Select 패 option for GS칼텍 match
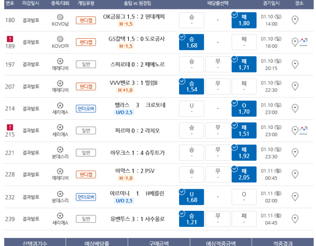Viewport: 316px width, 246px height. coord(244,42)
